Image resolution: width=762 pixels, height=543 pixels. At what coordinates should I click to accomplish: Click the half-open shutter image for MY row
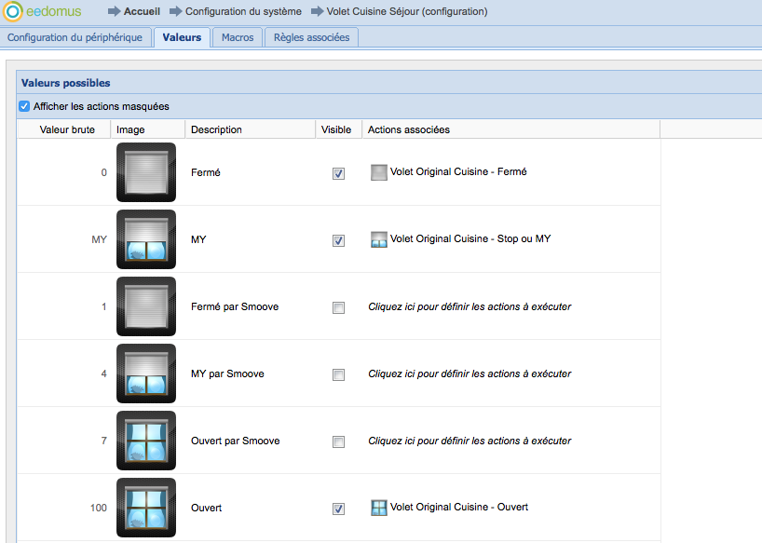[x=146, y=239]
